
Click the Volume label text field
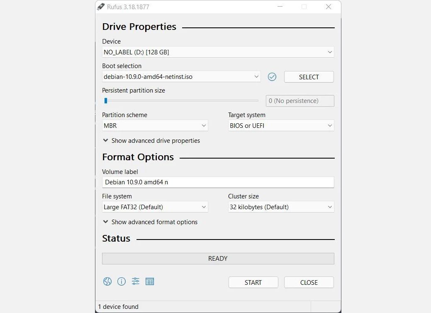pos(218,182)
